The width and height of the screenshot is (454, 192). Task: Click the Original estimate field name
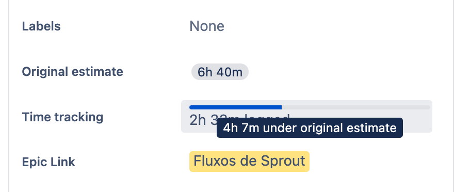pos(72,72)
